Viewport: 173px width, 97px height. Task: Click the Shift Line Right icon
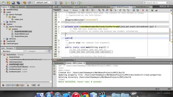[x=138, y=10]
